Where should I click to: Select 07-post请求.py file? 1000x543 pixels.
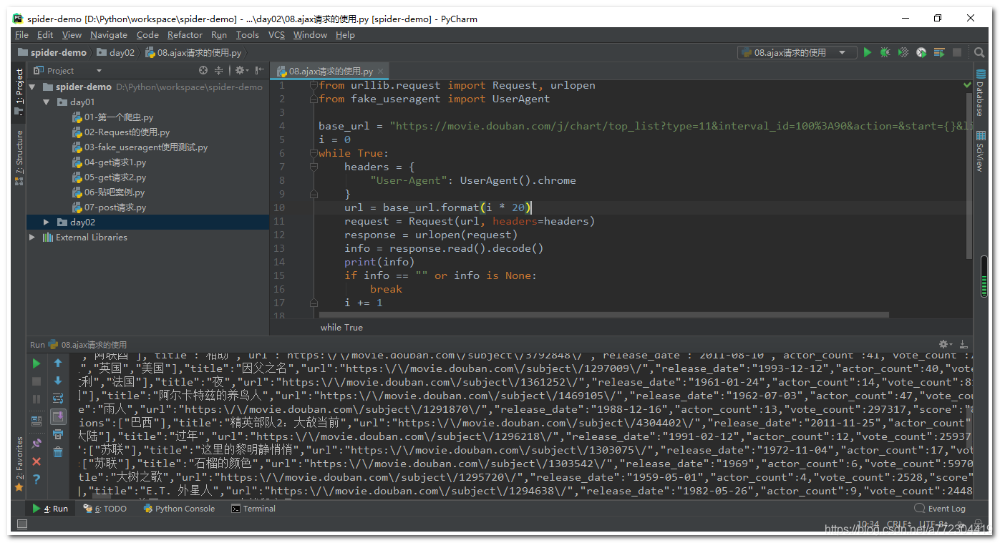coord(110,207)
